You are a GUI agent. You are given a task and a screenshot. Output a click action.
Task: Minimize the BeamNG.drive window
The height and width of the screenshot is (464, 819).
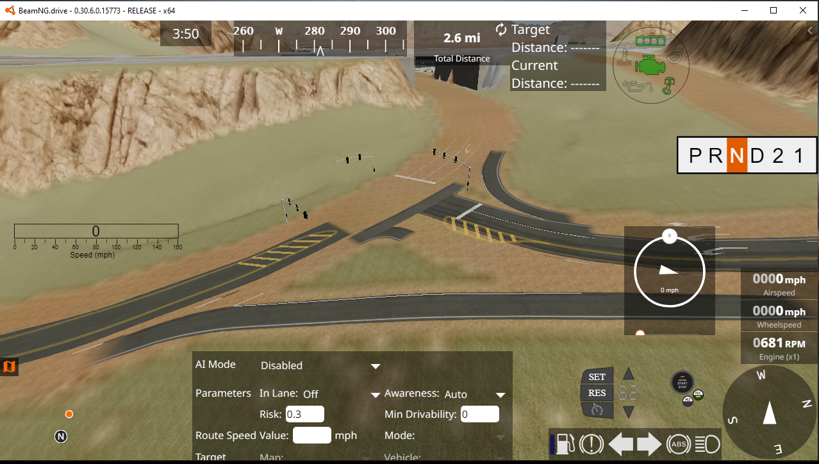pyautogui.click(x=745, y=10)
